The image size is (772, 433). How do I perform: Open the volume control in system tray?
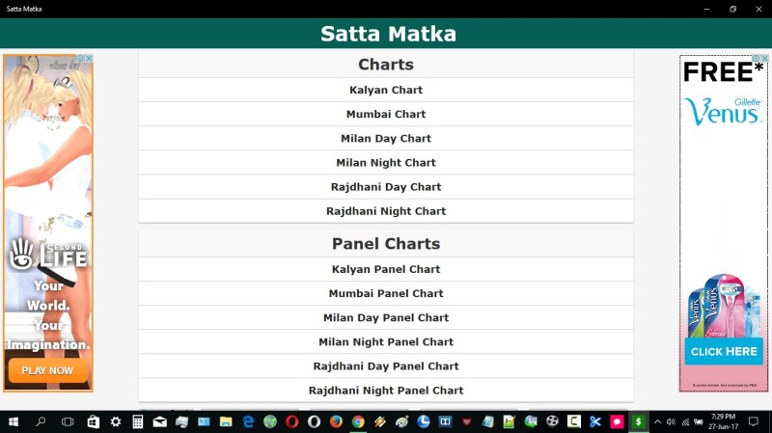671,421
